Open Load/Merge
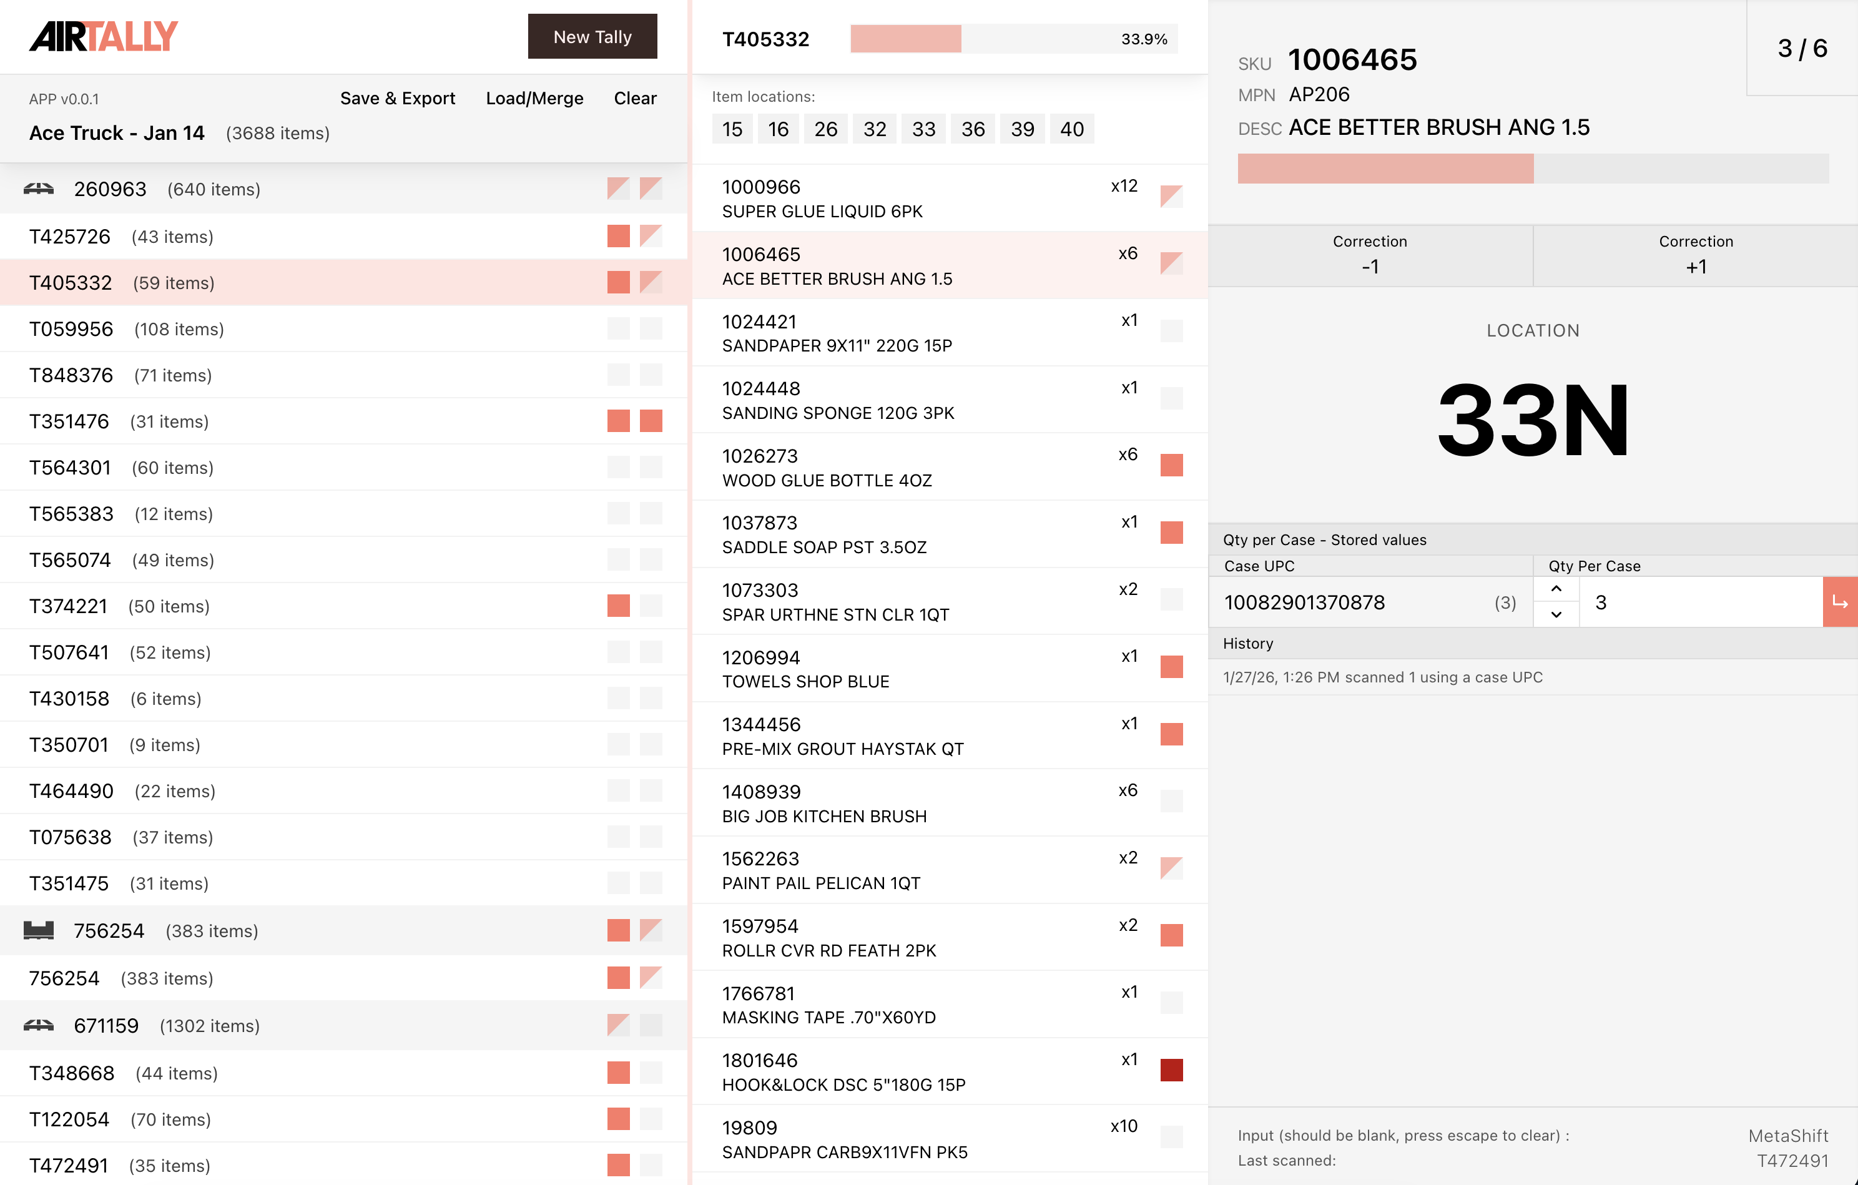Screen dimensions: 1858x1185 [534, 98]
